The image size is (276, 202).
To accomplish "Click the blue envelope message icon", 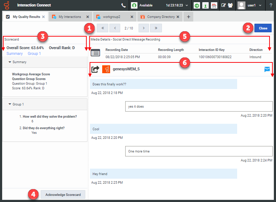I will click(x=267, y=69).
